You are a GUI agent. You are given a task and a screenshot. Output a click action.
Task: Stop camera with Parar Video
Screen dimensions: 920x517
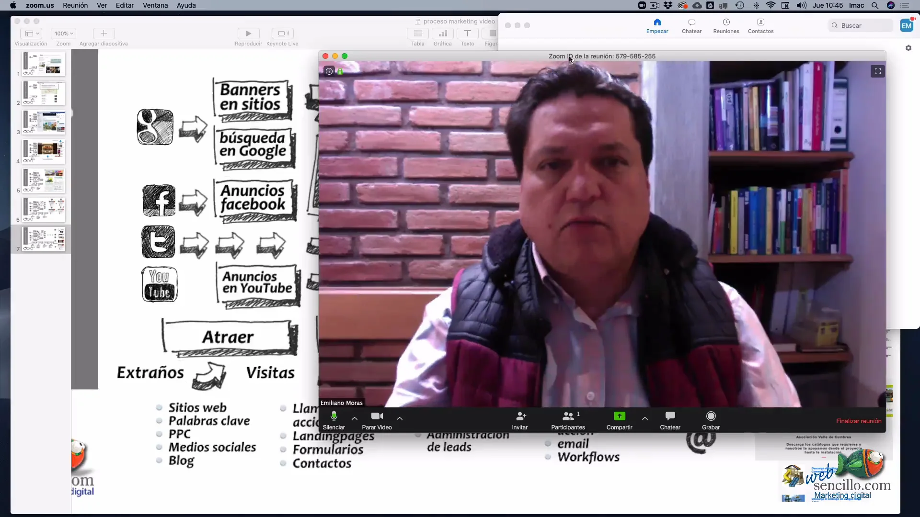(x=377, y=420)
